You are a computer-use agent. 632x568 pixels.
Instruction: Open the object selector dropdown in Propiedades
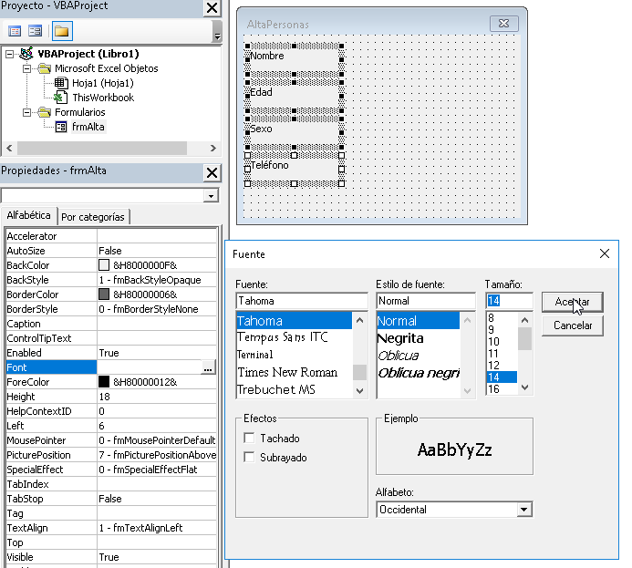211,196
